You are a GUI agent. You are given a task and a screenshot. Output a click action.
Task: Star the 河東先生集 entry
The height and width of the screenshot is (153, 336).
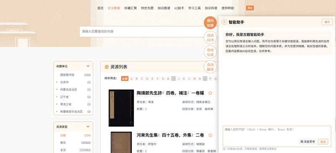click(x=210, y=135)
